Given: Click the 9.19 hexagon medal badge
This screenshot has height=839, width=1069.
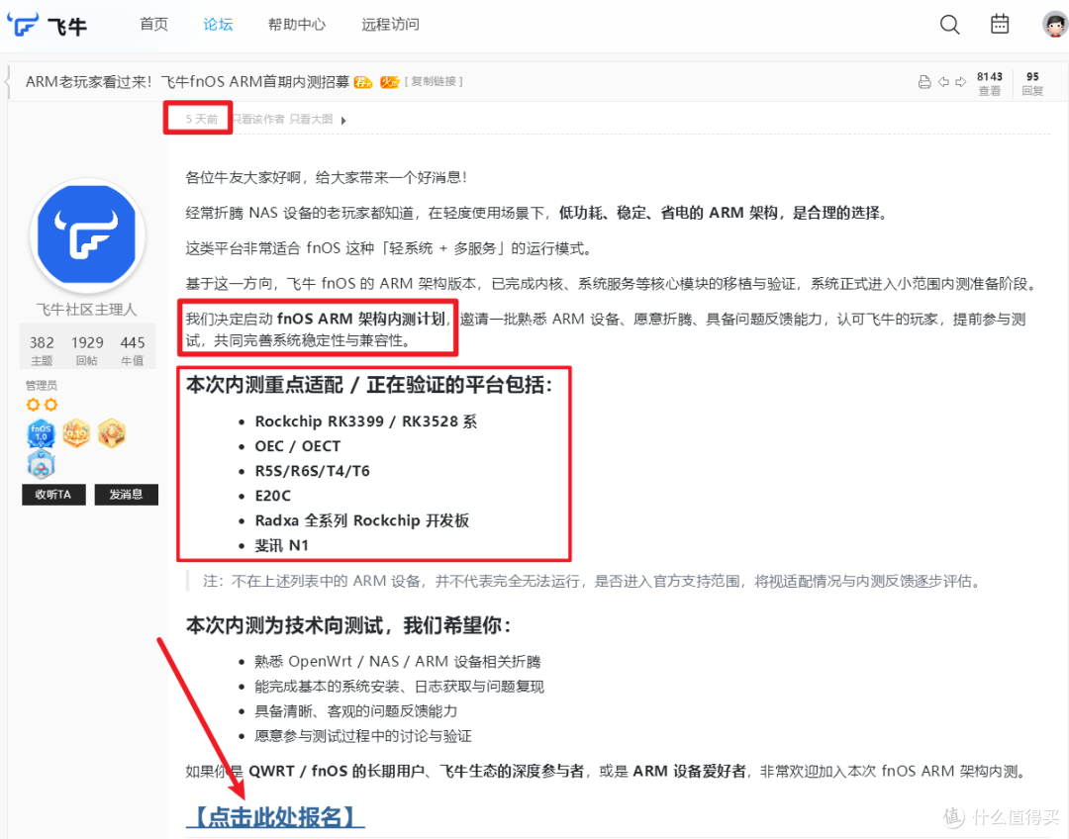Looking at the screenshot, I should tap(76, 433).
